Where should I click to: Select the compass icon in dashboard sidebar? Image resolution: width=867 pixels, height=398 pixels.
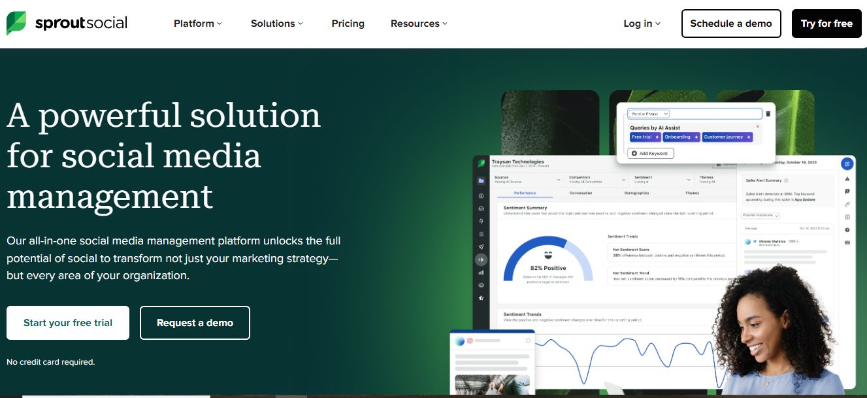tap(482, 195)
